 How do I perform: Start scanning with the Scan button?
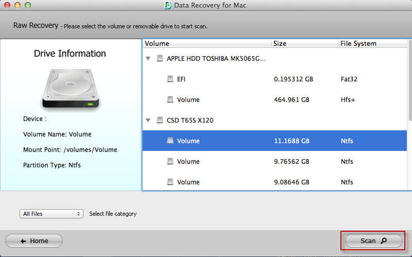[x=373, y=241]
